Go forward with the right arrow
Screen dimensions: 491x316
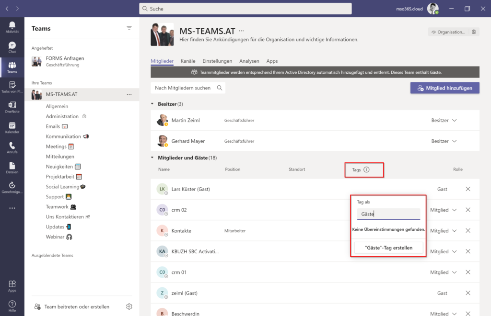click(17, 9)
